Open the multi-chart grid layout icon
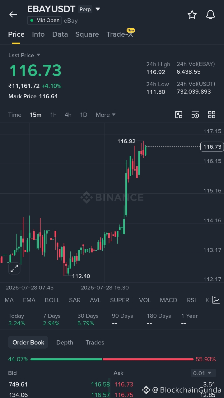Image resolution: width=224 pixels, height=398 pixels. point(212,115)
